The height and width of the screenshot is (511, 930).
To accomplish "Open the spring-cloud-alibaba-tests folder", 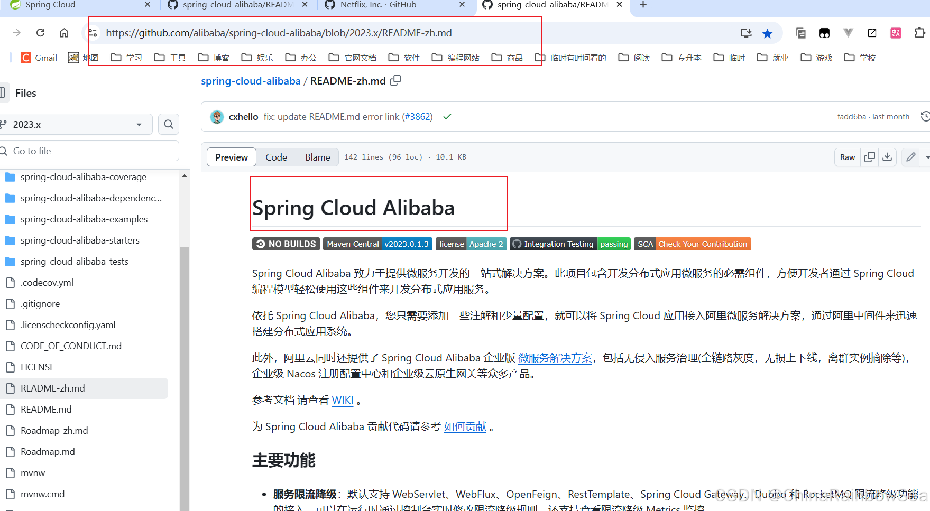I will (x=75, y=262).
